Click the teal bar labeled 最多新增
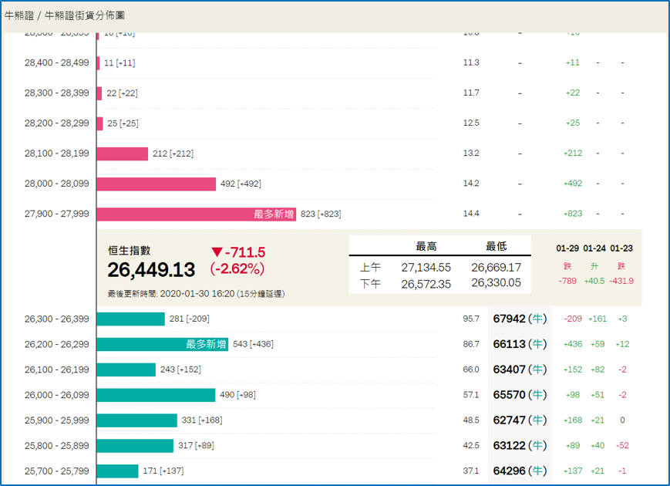Viewport: 670px width, 486px height. pyautogui.click(x=163, y=344)
